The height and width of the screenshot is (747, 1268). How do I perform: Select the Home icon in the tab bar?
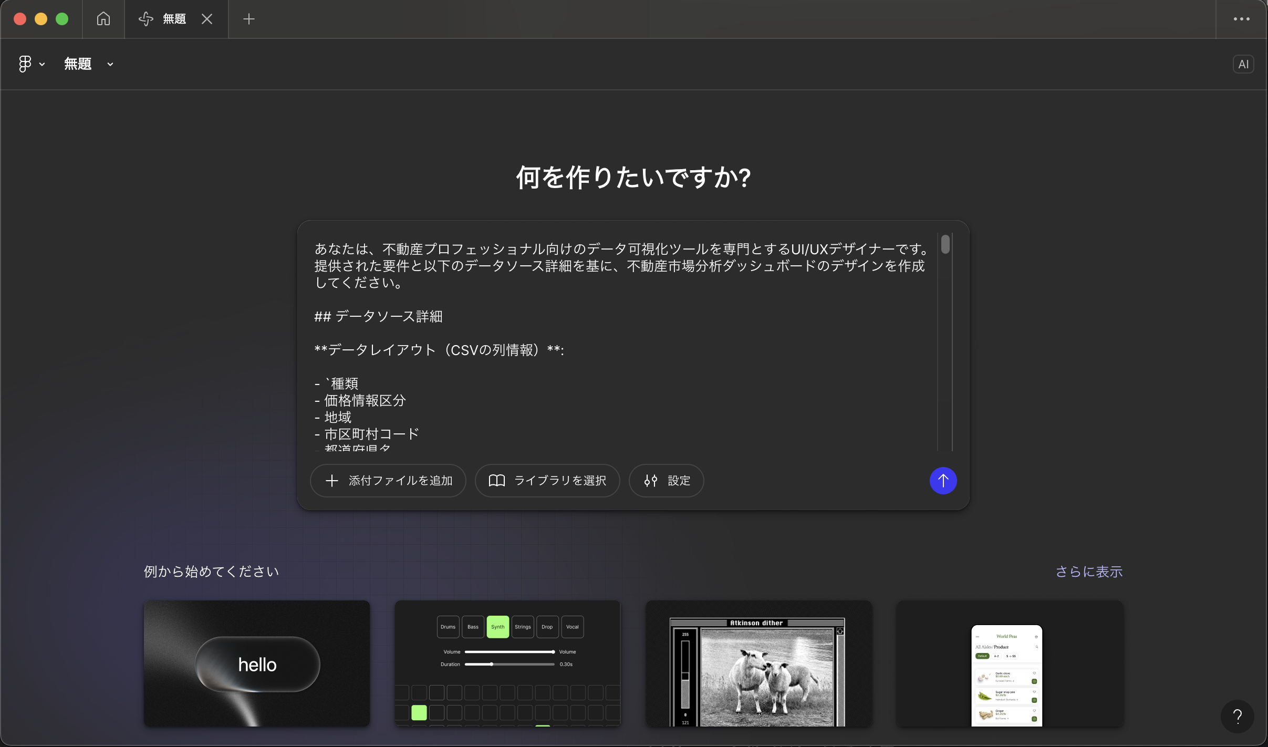pos(103,19)
